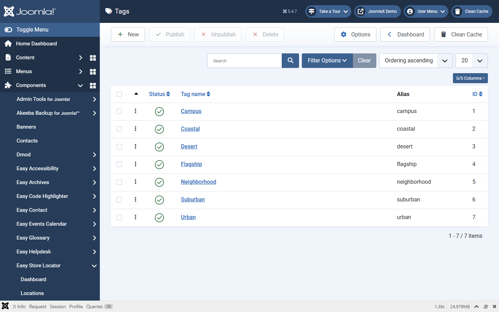499x312 pixels.
Task: Click the Joomla version 5.4.7 indicator
Action: pyautogui.click(x=290, y=11)
